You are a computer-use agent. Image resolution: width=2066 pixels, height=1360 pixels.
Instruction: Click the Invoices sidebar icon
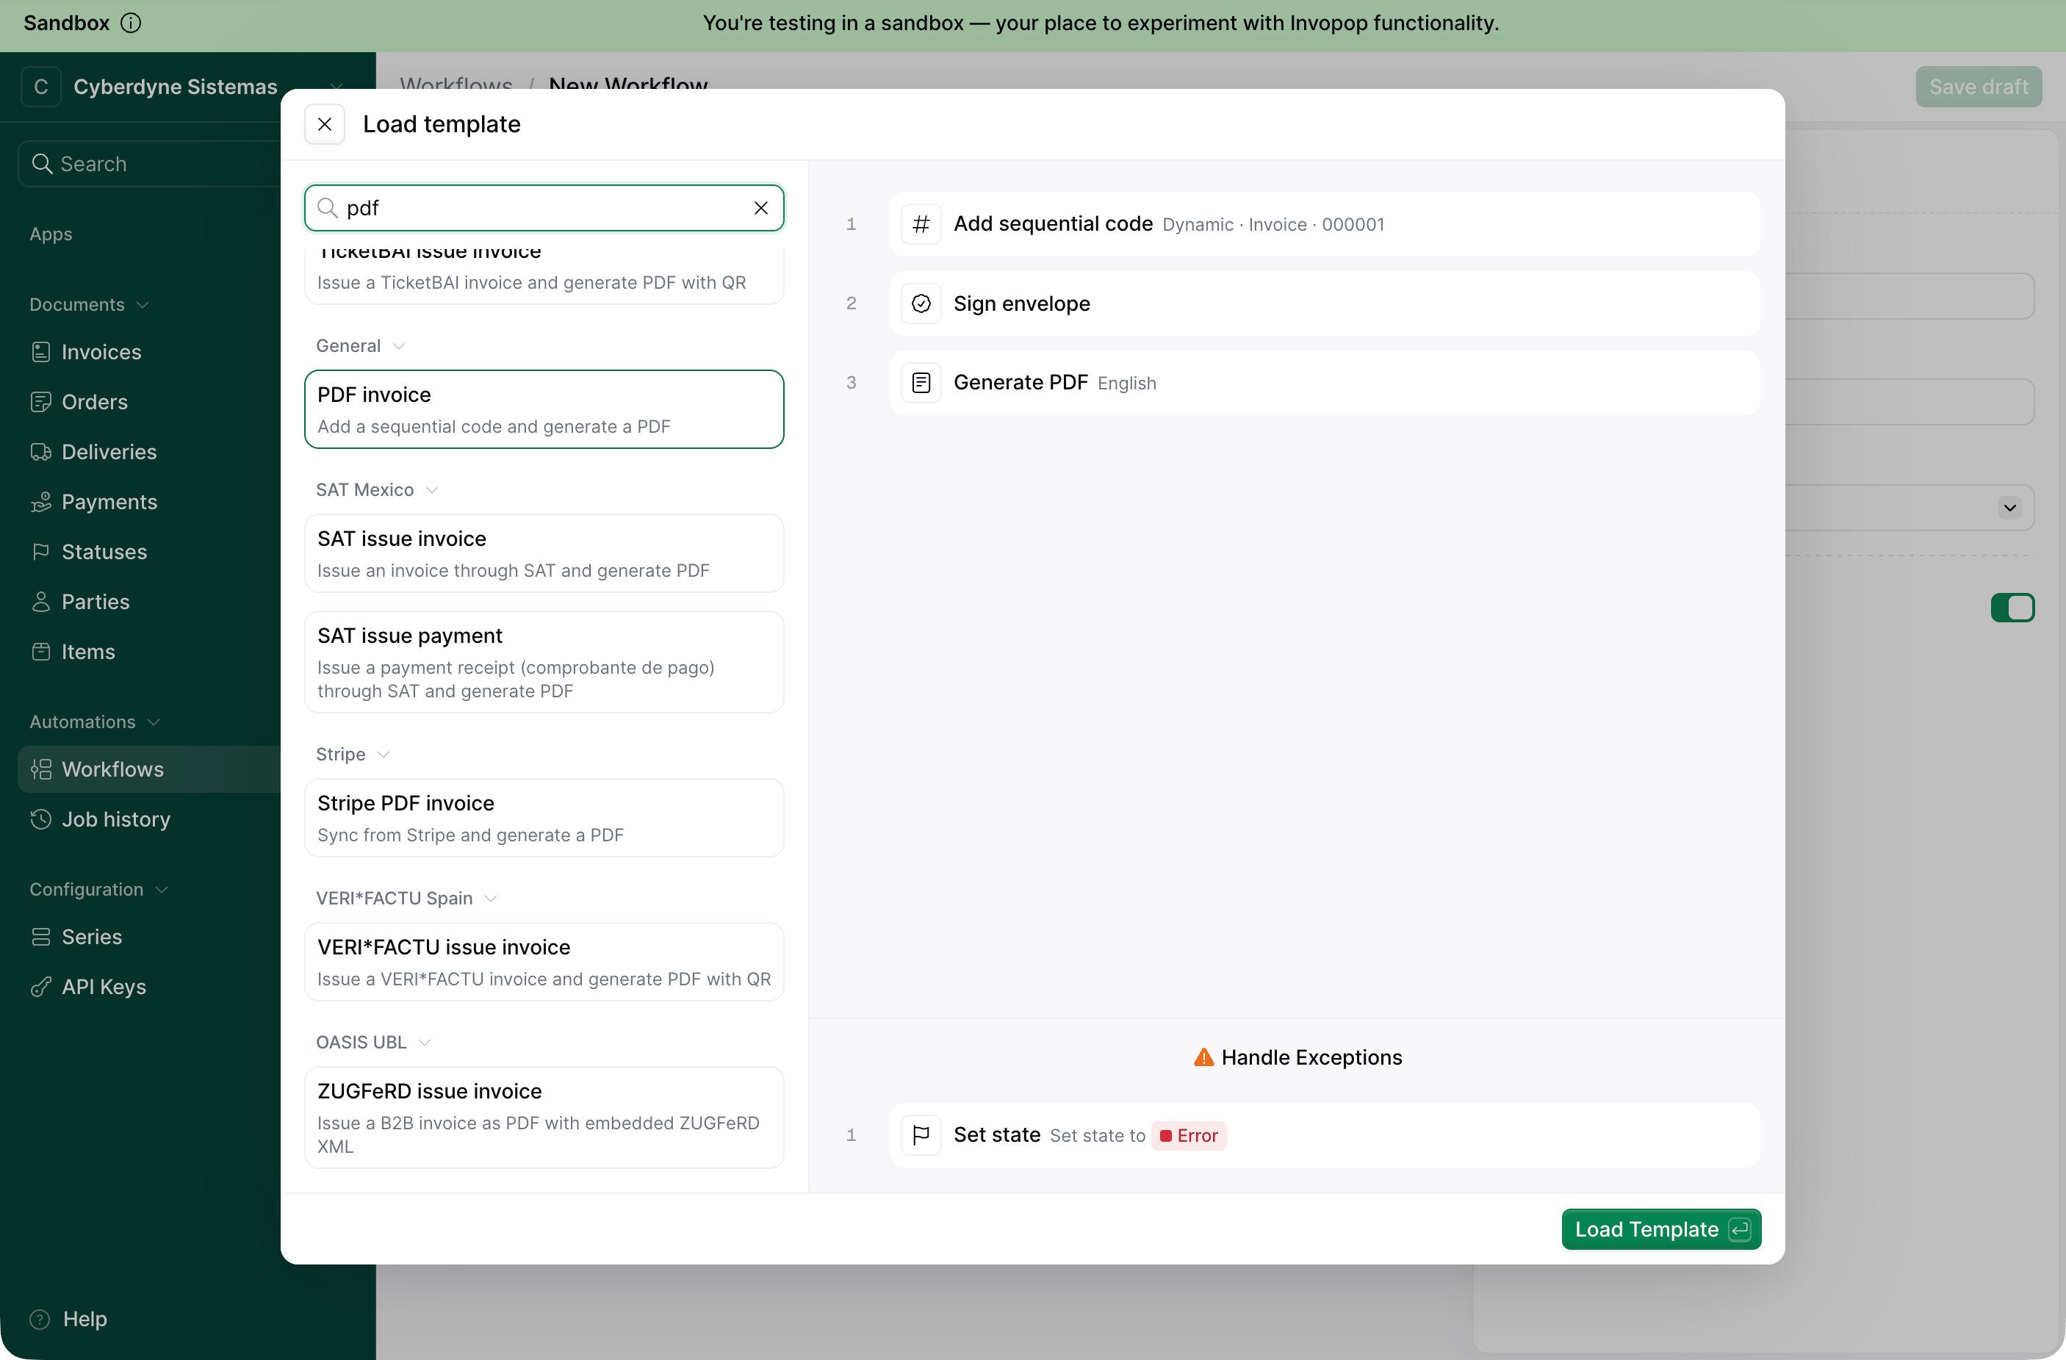coord(41,353)
